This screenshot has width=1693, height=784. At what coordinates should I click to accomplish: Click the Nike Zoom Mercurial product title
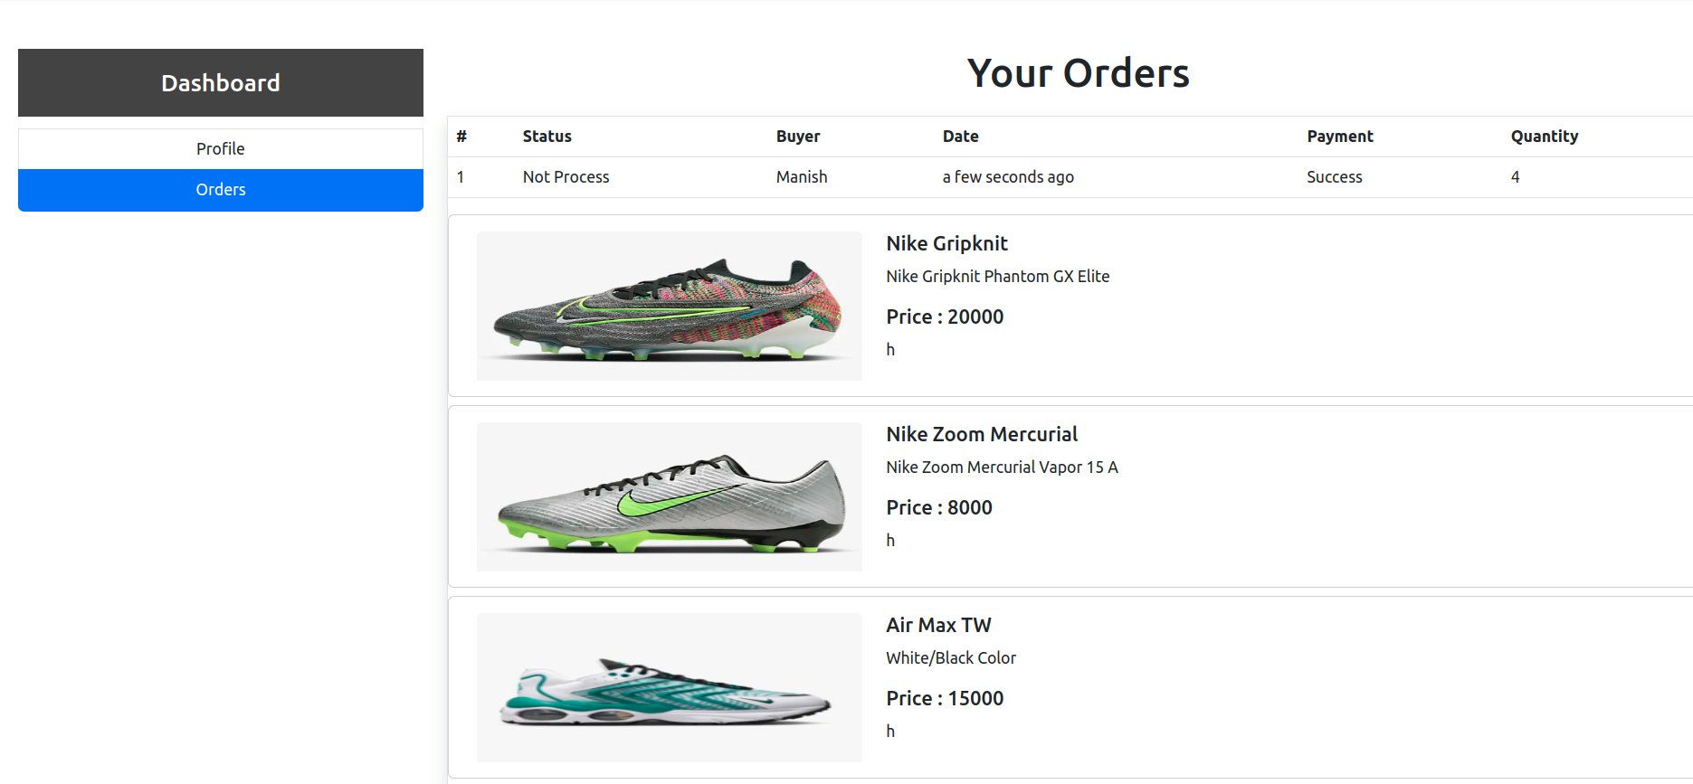click(x=982, y=434)
